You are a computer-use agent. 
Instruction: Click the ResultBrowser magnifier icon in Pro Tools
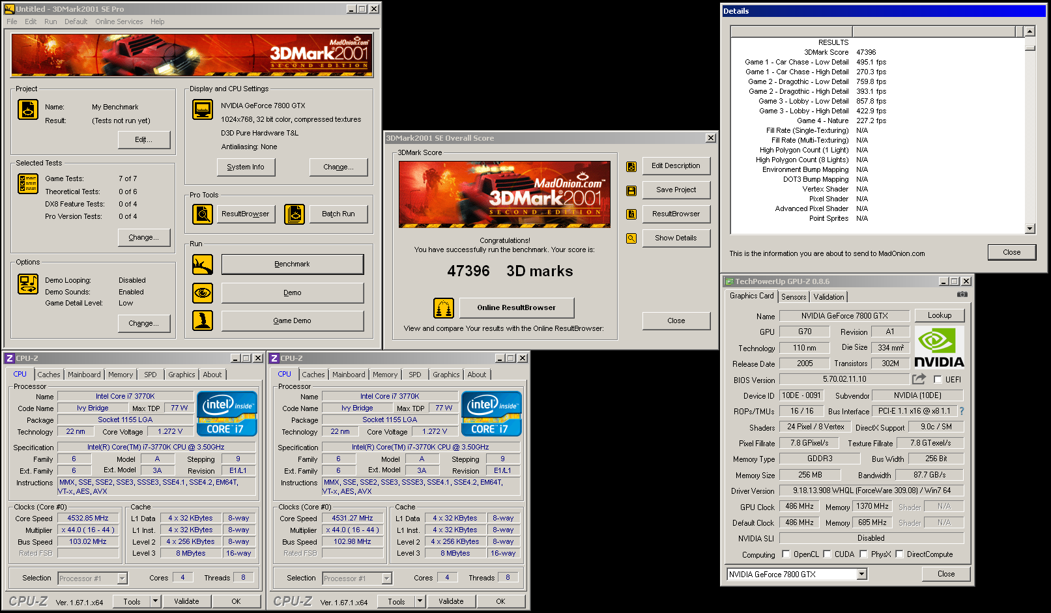(203, 214)
